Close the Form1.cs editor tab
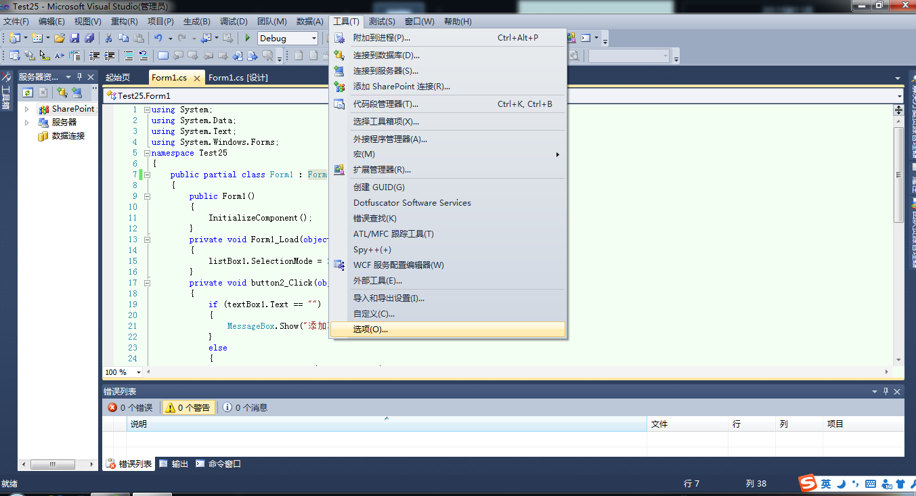Image resolution: width=916 pixels, height=496 pixels. click(x=197, y=78)
